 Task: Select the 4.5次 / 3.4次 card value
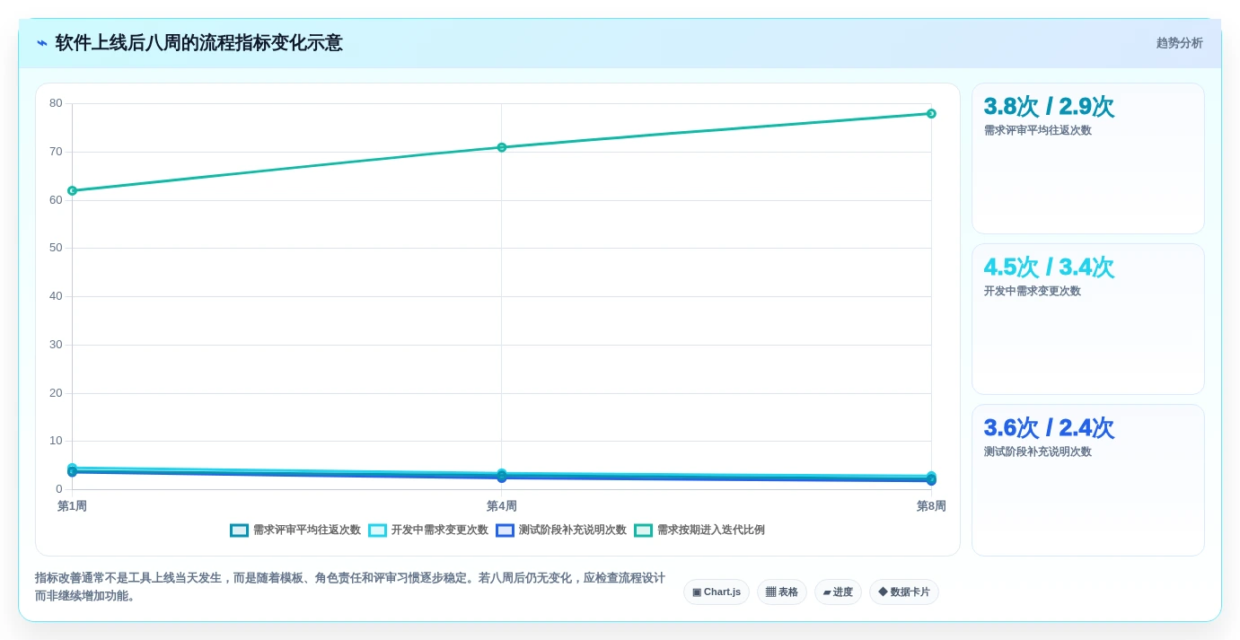tap(1049, 267)
